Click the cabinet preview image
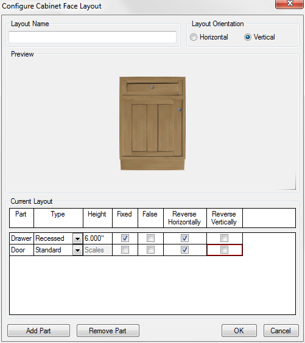Image resolution: width=305 pixels, height=343 pixels. [x=152, y=123]
